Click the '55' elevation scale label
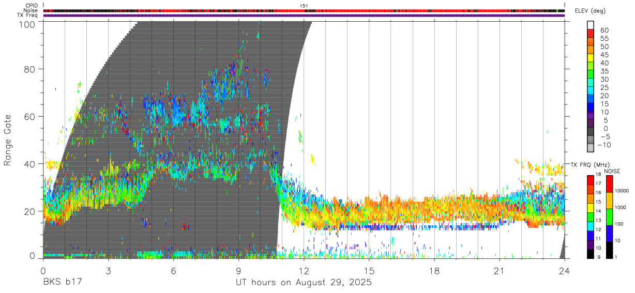The image size is (635, 293). click(603, 38)
